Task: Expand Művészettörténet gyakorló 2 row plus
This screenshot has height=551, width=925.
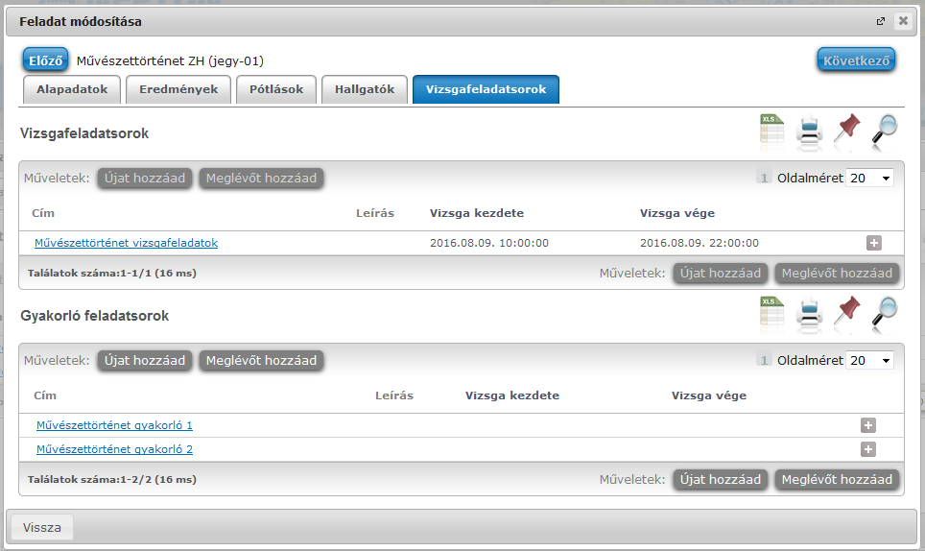Action: pyautogui.click(x=867, y=449)
